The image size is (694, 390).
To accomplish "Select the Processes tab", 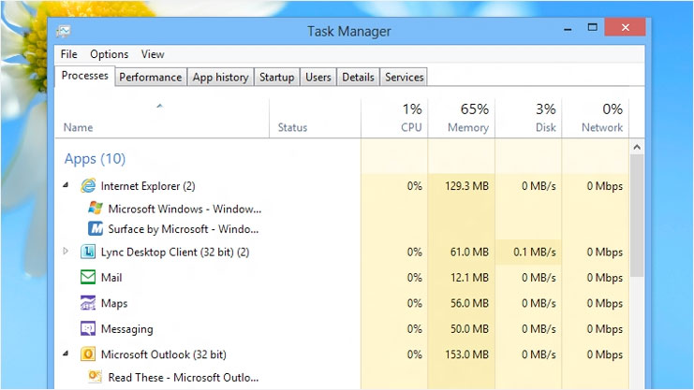I will click(84, 76).
